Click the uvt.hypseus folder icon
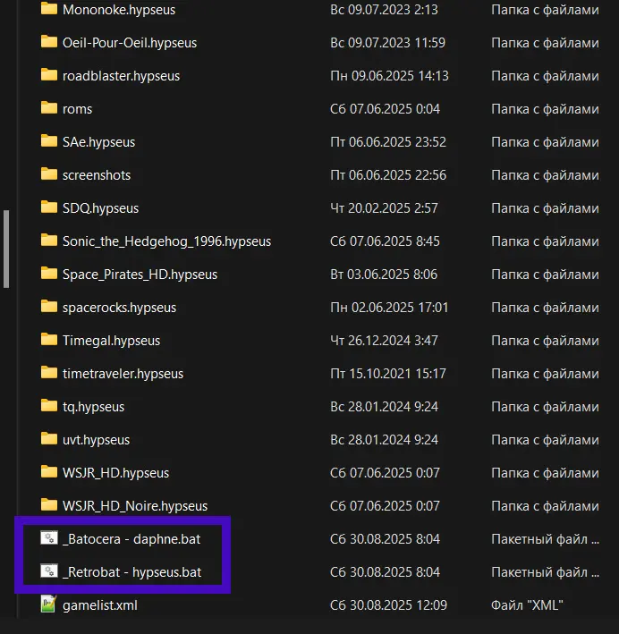Screen dimensions: 619x634 coord(49,439)
